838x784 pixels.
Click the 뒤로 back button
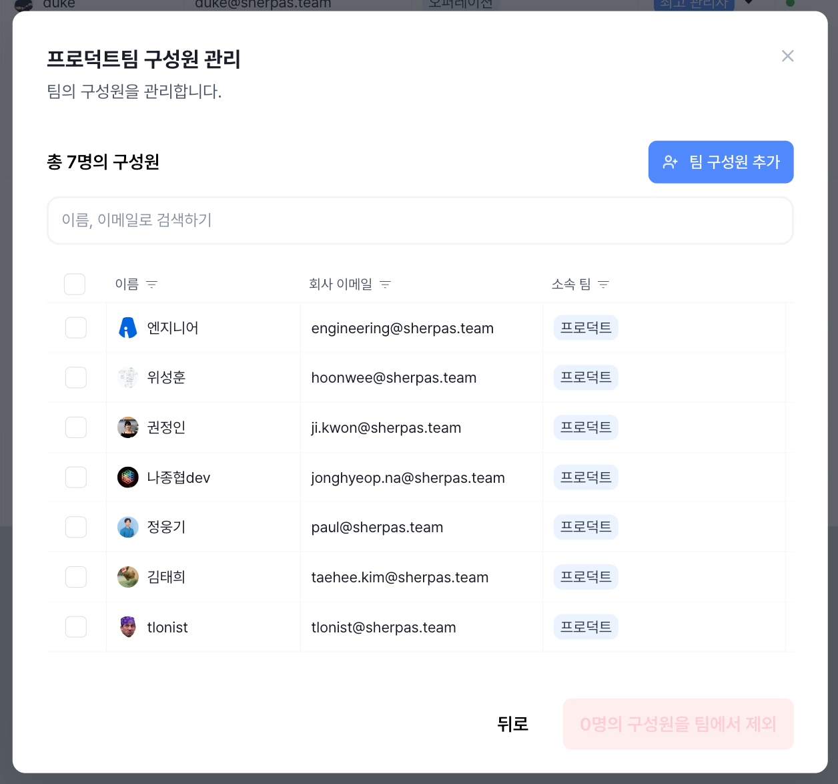coord(512,724)
